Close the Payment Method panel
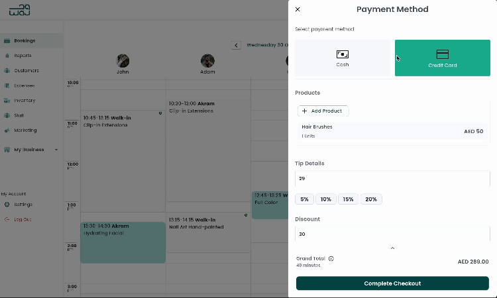The image size is (497, 298). 298,9
